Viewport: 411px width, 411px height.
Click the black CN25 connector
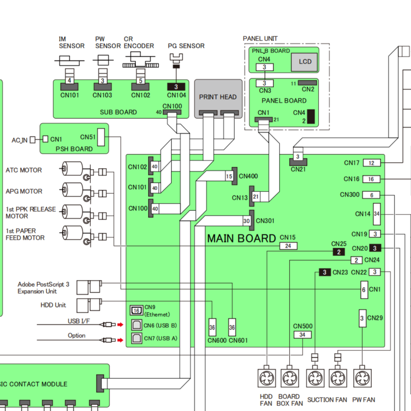click(x=339, y=252)
